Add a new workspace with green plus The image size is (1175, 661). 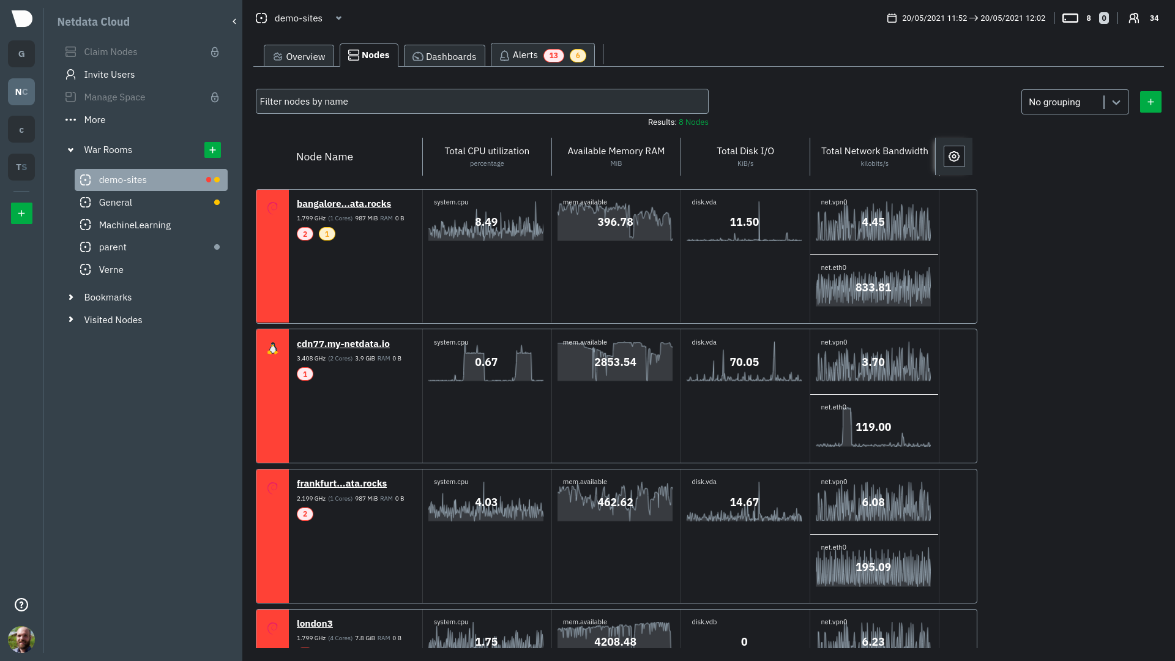(x=21, y=213)
